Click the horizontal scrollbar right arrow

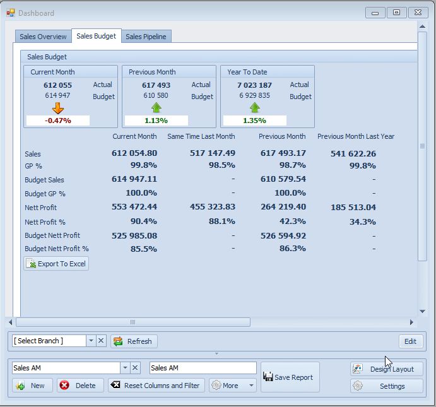pyautogui.click(x=411, y=322)
